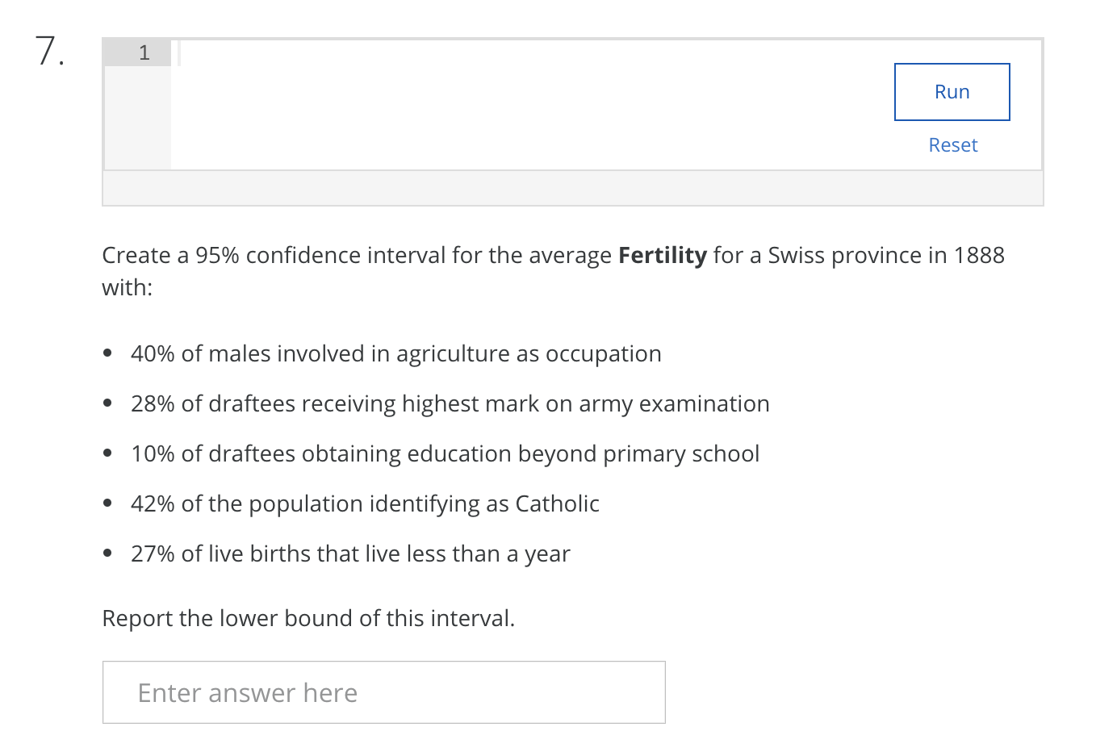Image resolution: width=1117 pixels, height=752 pixels.
Task: Click the year 1888 in the prompt
Action: pyautogui.click(x=978, y=255)
